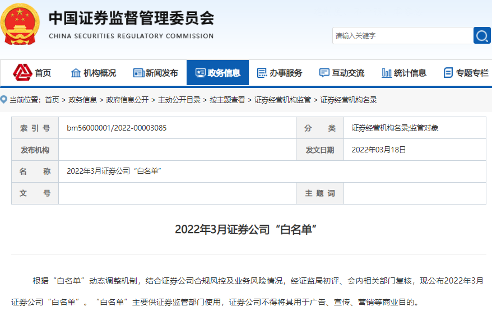Click the 证券经营机构名录;监管对象 category value
The image size is (492, 311).
coord(394,128)
